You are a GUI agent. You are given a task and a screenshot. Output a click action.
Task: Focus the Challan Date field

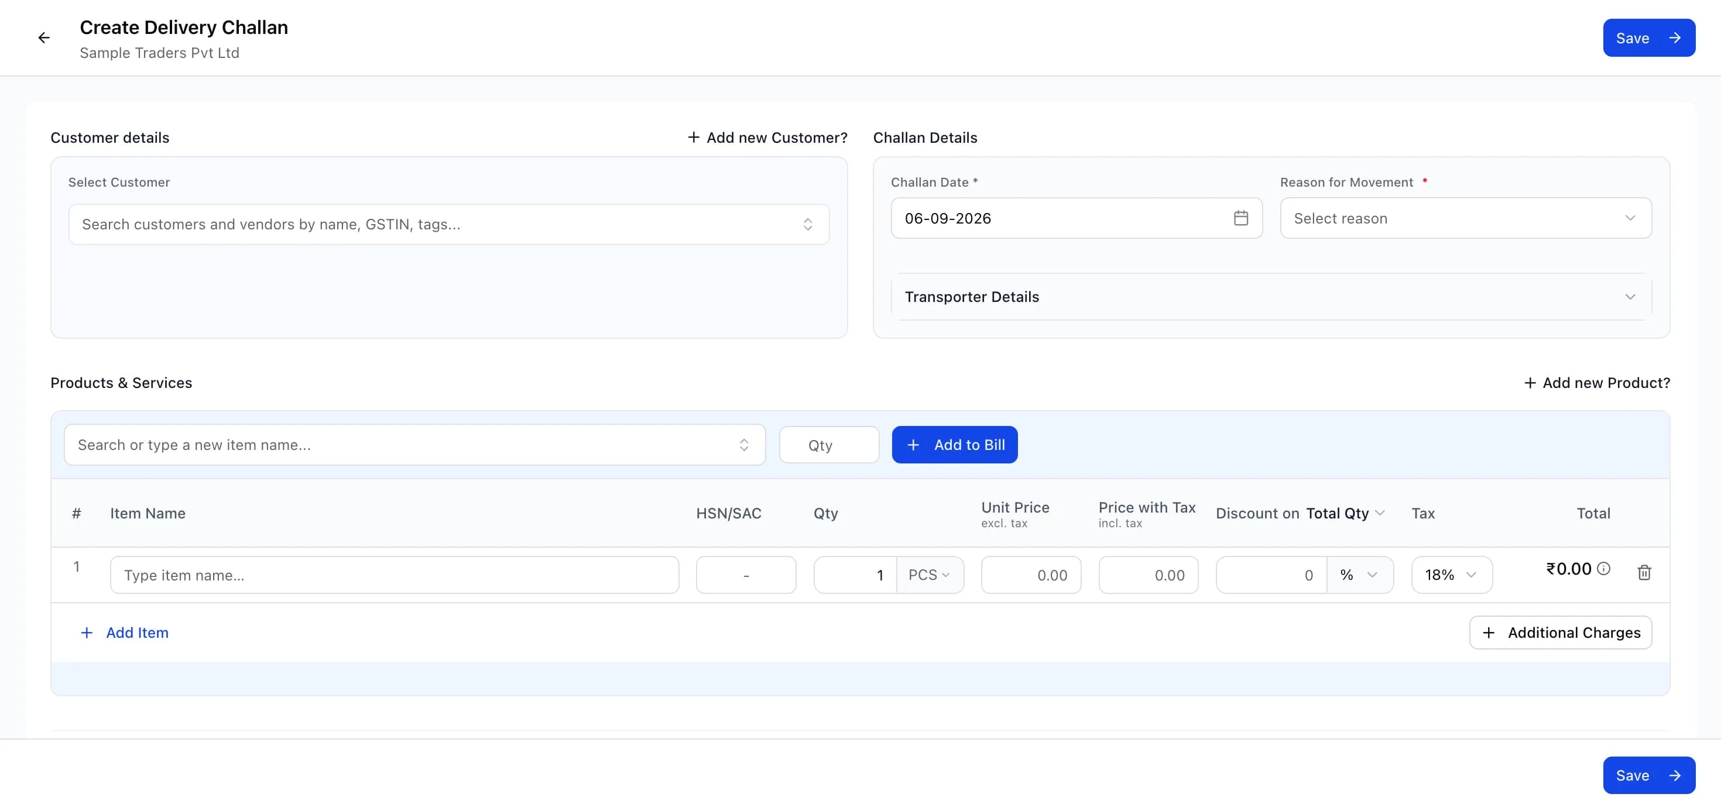[x=1077, y=218]
